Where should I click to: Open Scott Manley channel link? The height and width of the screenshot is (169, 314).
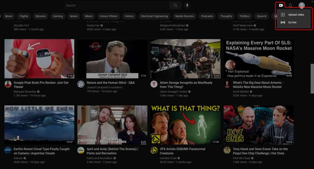coord(241,92)
